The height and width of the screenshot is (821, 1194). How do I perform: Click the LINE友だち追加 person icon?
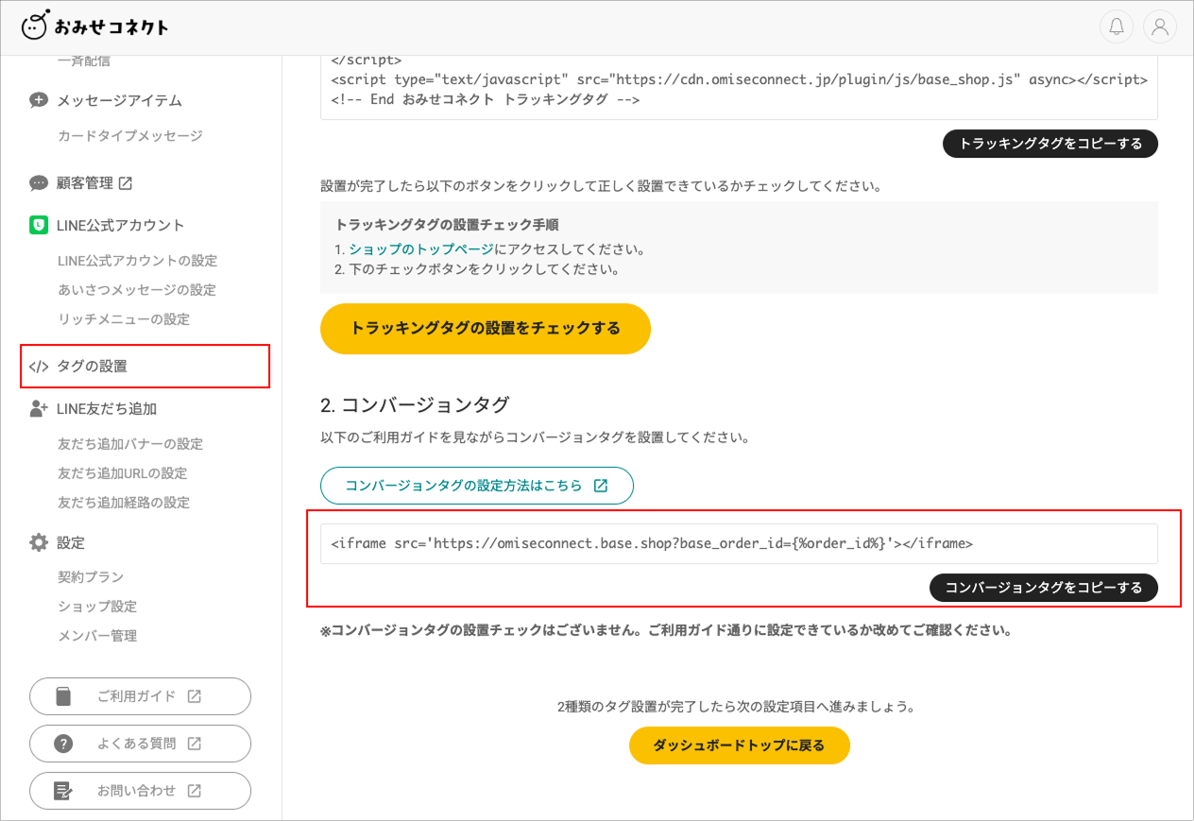[x=39, y=409]
